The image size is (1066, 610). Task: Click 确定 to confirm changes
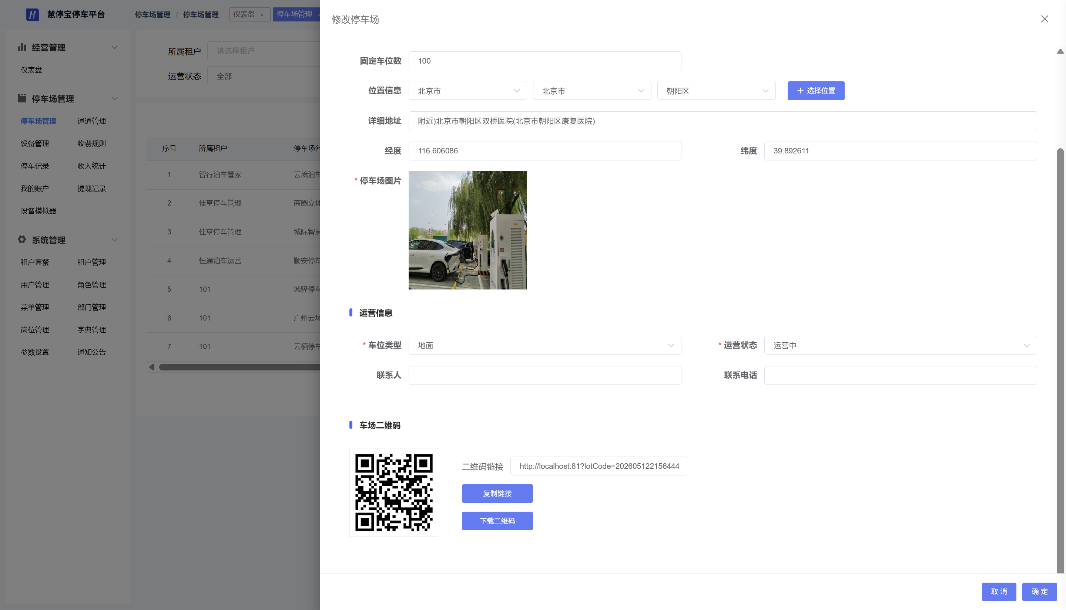(1040, 592)
